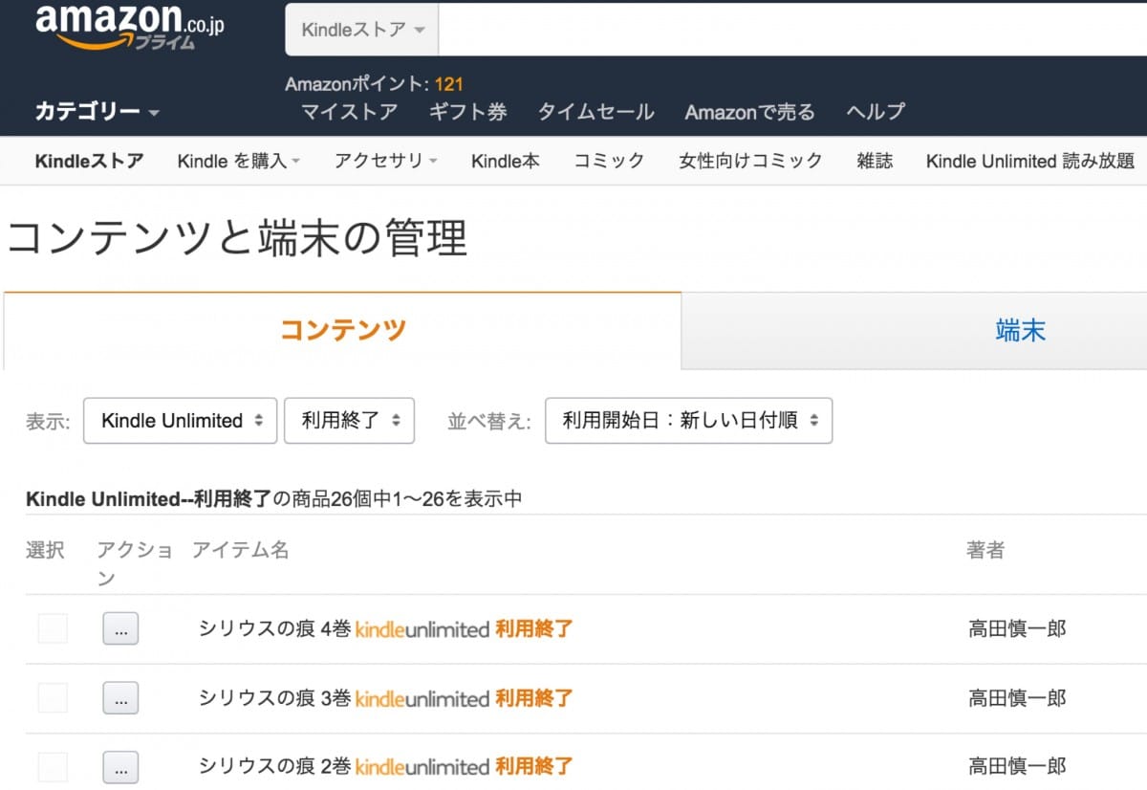1147x790 pixels.
Task: Click the search input field
Action: tap(791, 30)
